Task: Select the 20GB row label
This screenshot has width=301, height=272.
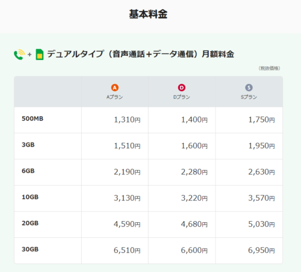Action: (30, 223)
